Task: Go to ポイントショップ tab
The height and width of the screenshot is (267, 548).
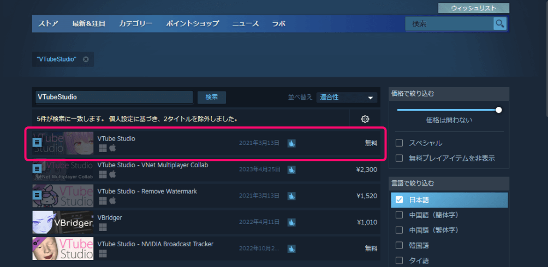Action: (x=193, y=24)
